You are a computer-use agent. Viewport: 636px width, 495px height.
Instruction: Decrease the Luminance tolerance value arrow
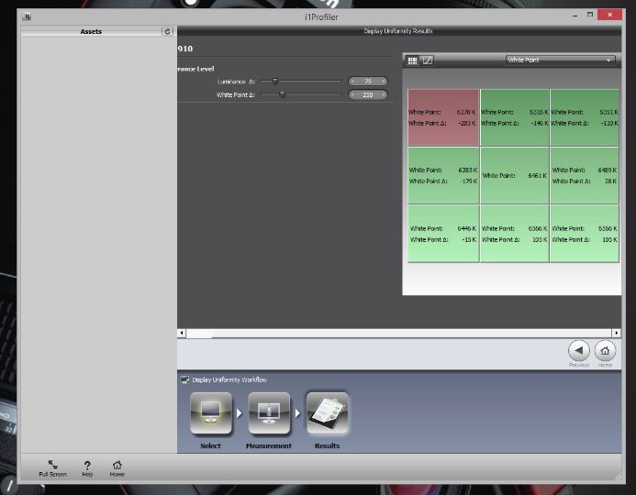click(x=352, y=82)
